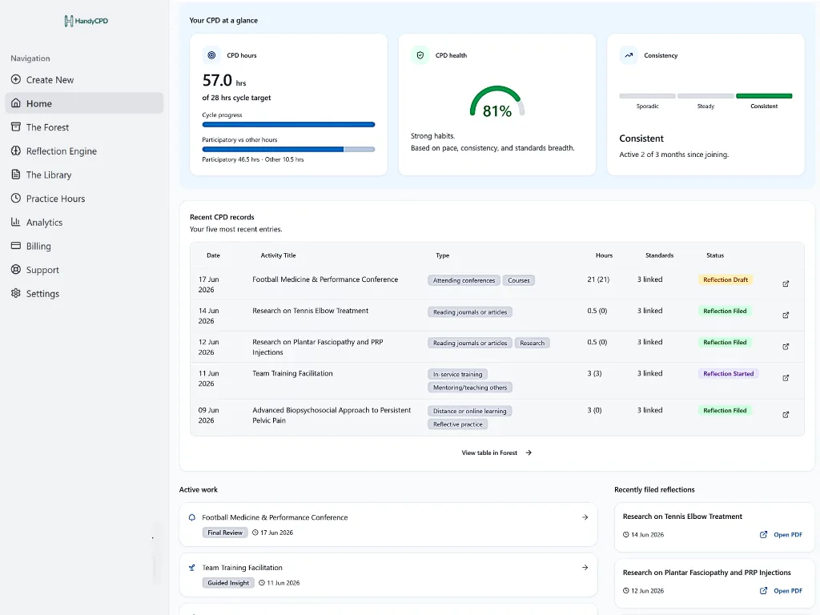Click Reflective practice tag

[x=457, y=424]
